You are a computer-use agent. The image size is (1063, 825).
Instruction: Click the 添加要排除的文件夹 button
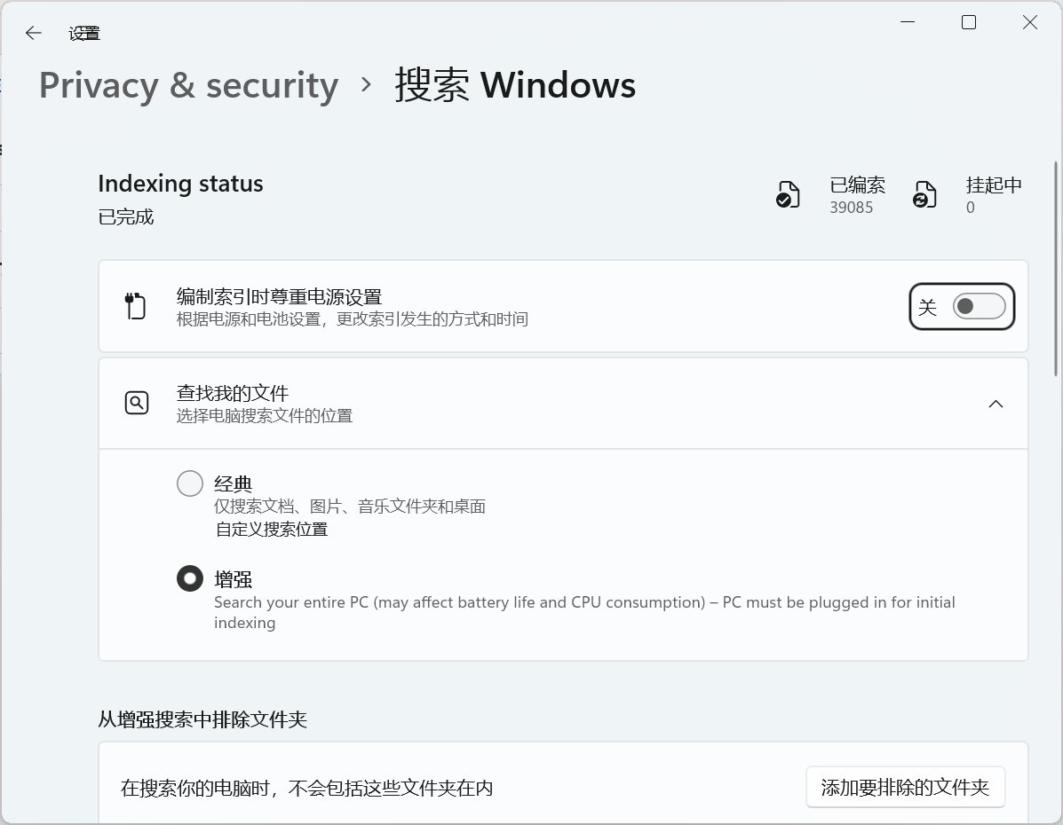pos(905,787)
